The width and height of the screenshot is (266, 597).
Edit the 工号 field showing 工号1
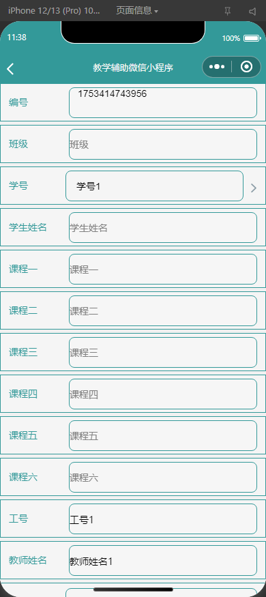163,519
